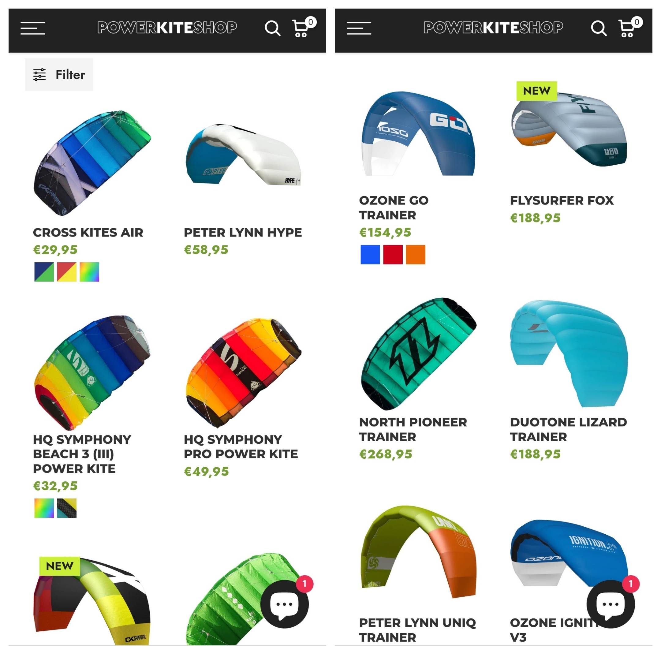This screenshot has height=661, width=661.
Task: Open Peter Lynn Hype product link
Action: (x=243, y=233)
